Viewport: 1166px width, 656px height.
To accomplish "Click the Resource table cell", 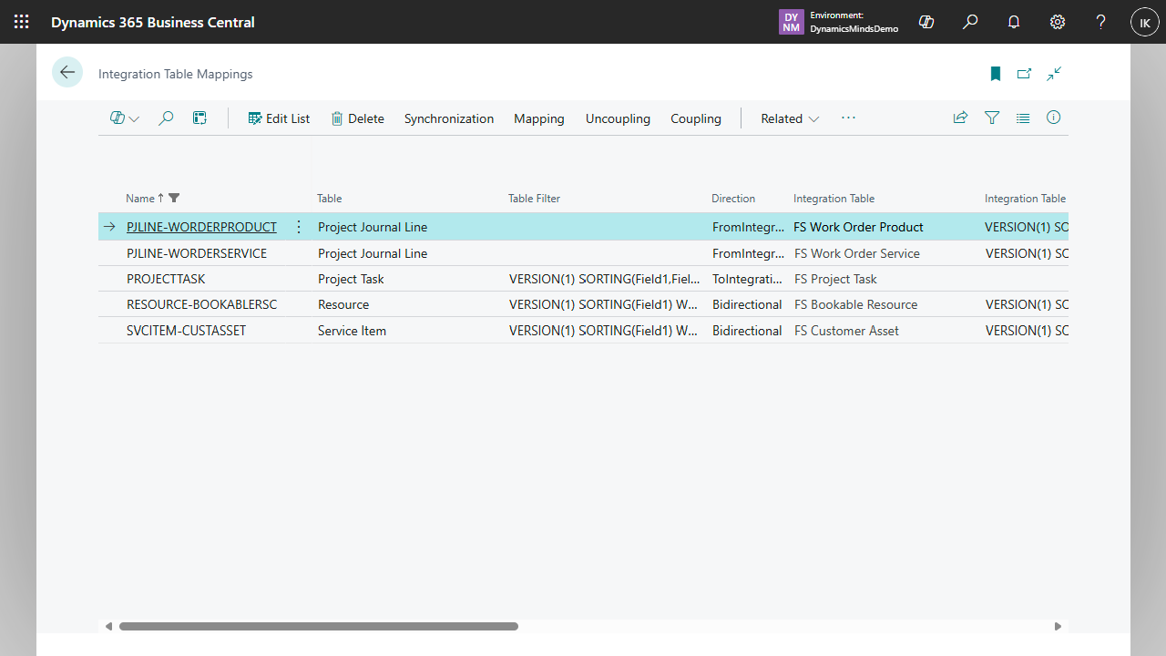I will coord(343,304).
